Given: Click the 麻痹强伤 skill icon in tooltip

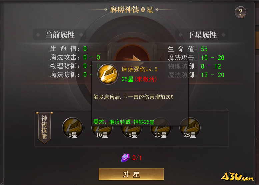Looking at the screenshot, I should tap(108, 74).
